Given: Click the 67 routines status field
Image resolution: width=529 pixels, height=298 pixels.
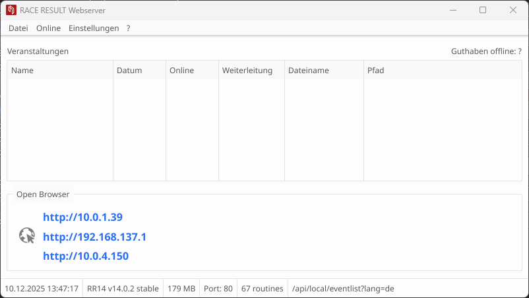Looking at the screenshot, I should pyautogui.click(x=263, y=289).
